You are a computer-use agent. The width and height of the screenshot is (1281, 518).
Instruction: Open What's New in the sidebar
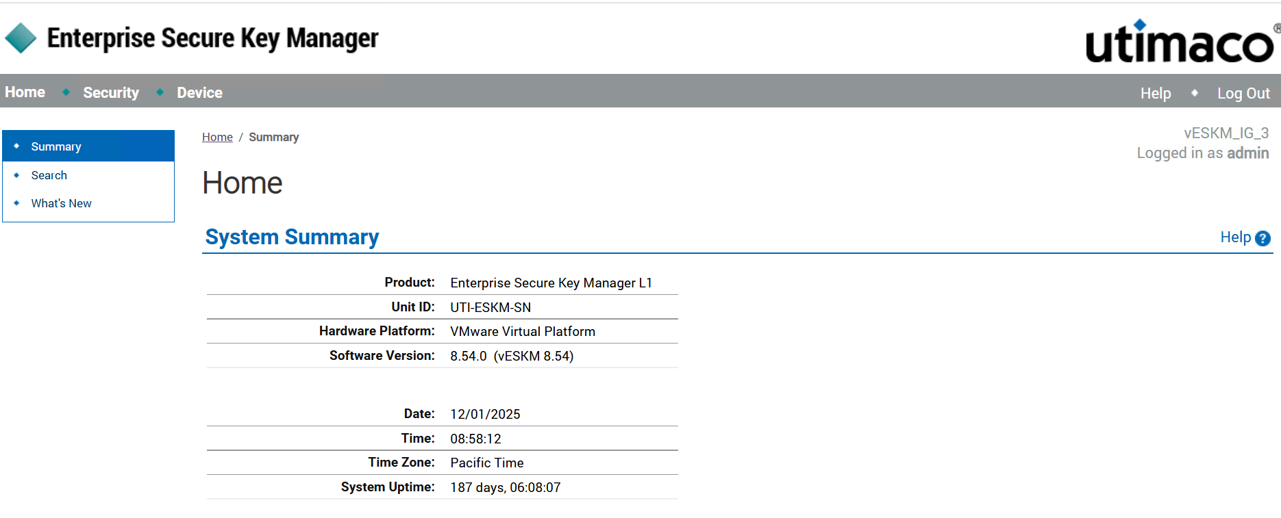click(61, 203)
